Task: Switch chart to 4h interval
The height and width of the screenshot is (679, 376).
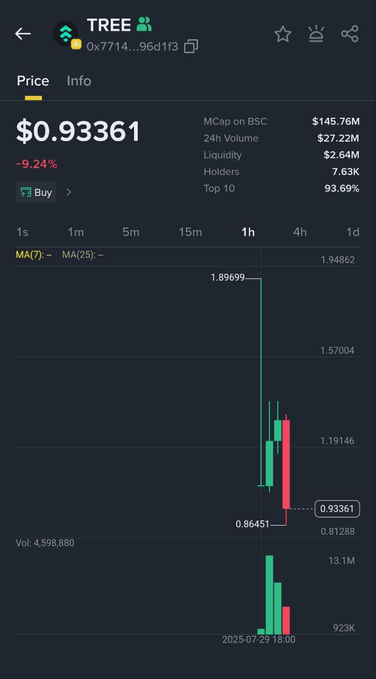Action: 300,232
